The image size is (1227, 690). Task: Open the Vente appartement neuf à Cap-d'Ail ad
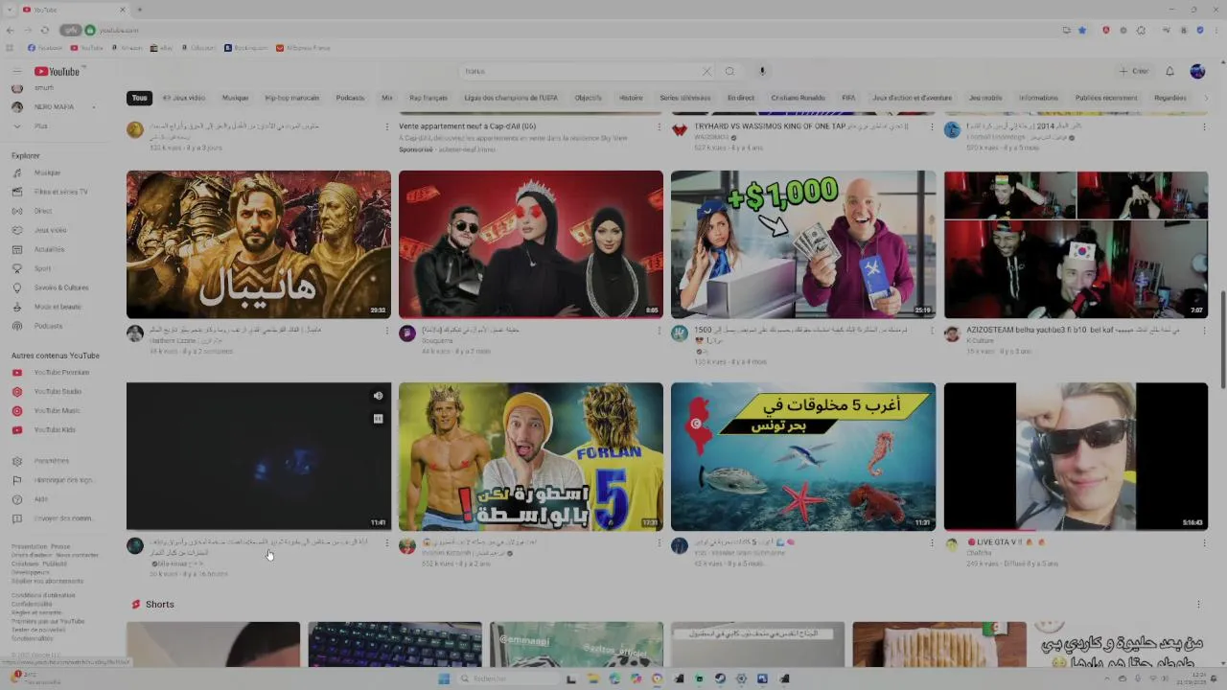pyautogui.click(x=468, y=126)
